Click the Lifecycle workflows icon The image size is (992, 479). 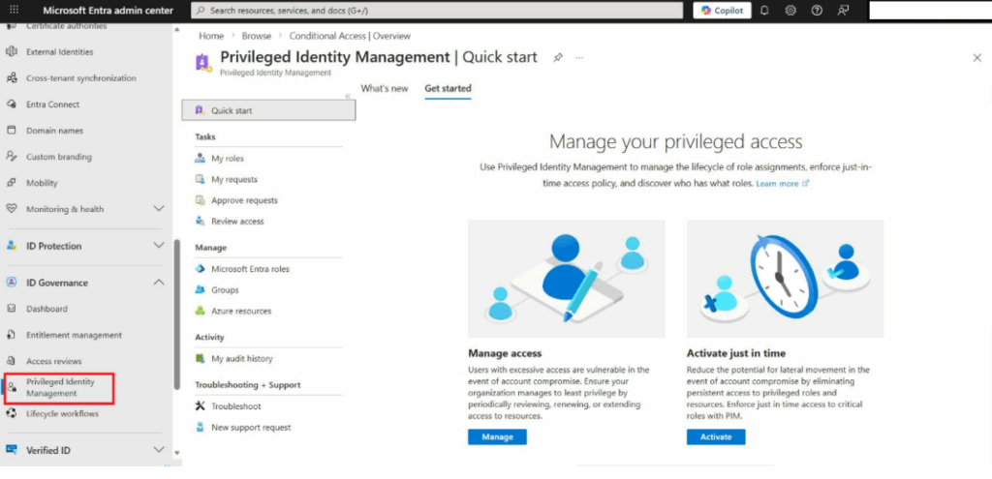(12, 413)
